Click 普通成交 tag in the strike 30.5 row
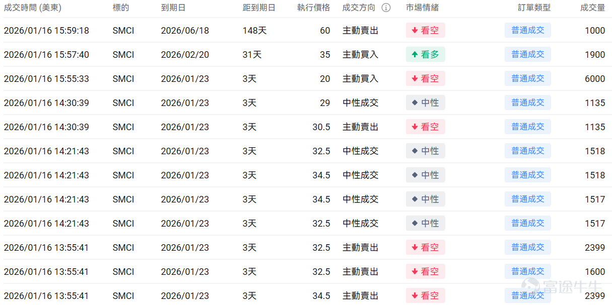The image size is (612, 305). click(x=528, y=127)
